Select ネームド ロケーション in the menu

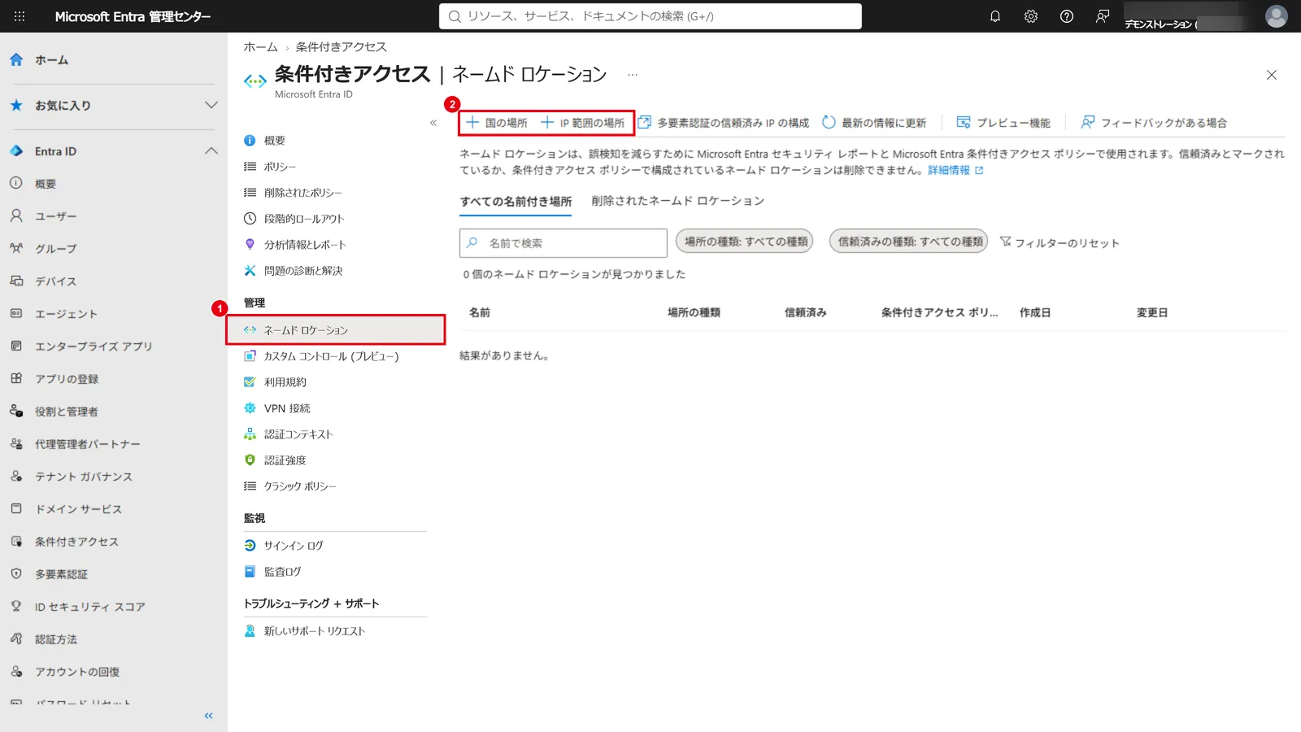click(x=336, y=330)
